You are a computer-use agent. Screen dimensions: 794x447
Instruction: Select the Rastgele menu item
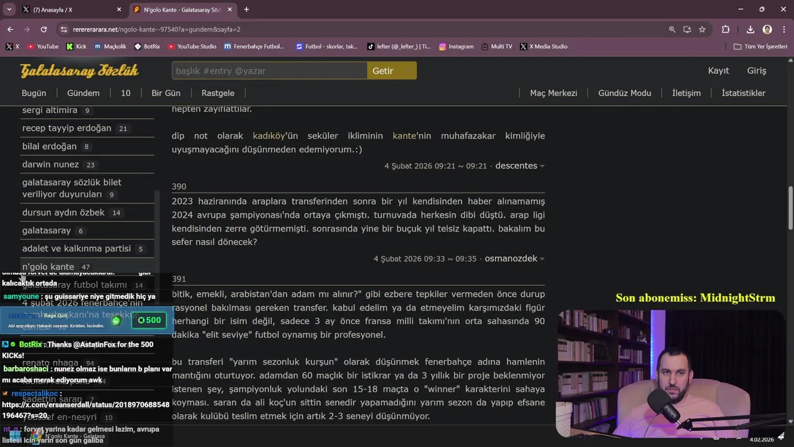click(218, 93)
